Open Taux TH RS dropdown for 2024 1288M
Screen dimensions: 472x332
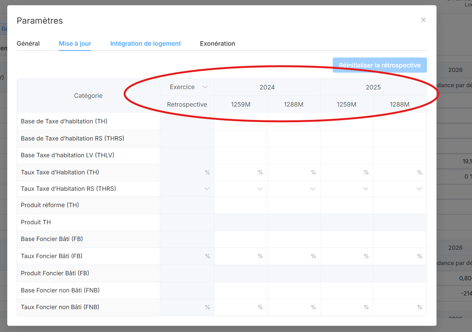click(x=293, y=189)
